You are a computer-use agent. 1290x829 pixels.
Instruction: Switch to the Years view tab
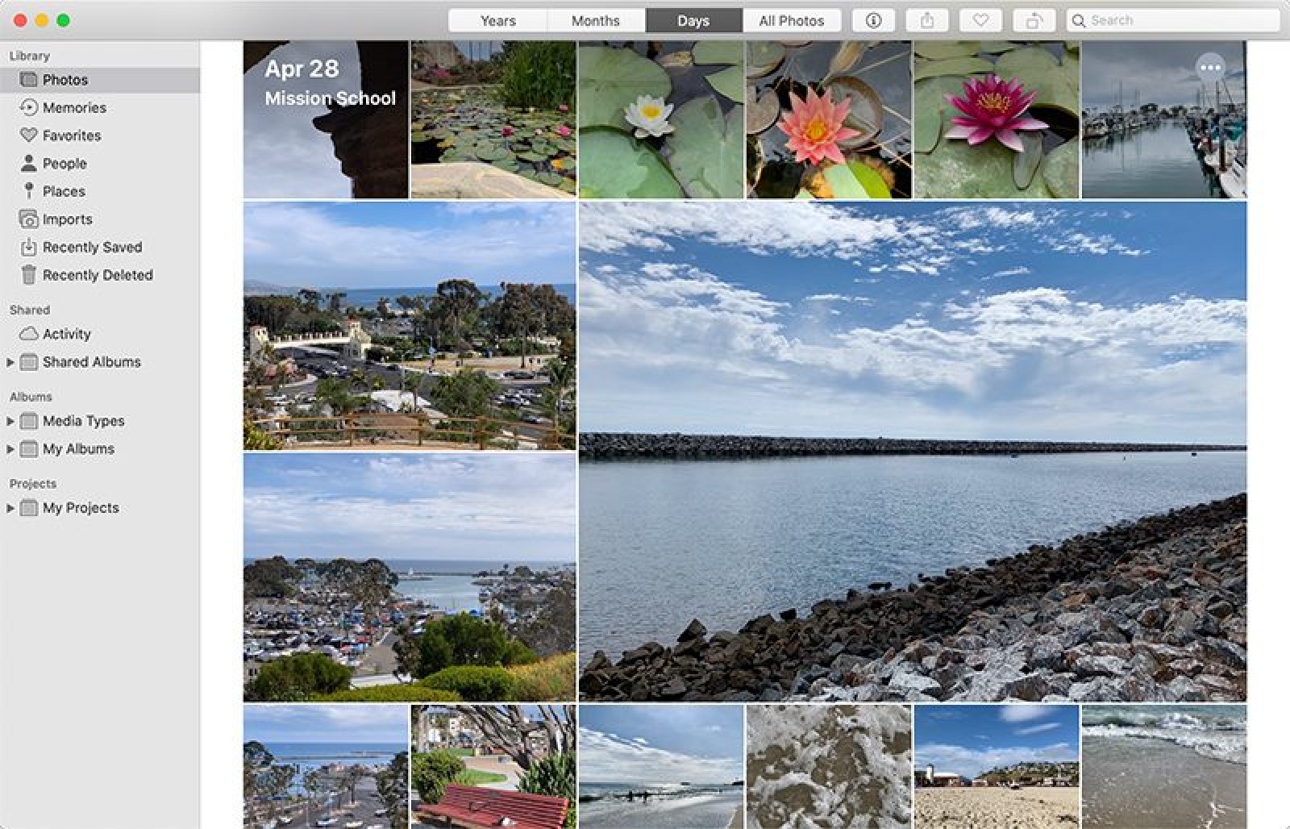pyautogui.click(x=497, y=20)
